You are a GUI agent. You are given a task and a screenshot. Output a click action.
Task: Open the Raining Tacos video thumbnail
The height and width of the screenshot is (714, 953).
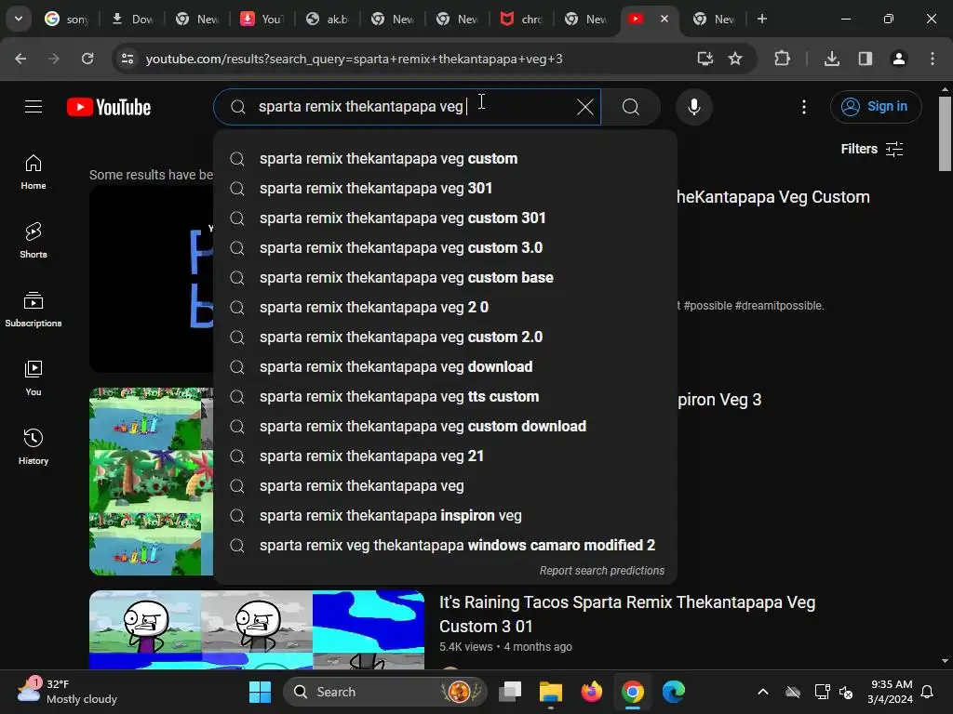click(257, 630)
